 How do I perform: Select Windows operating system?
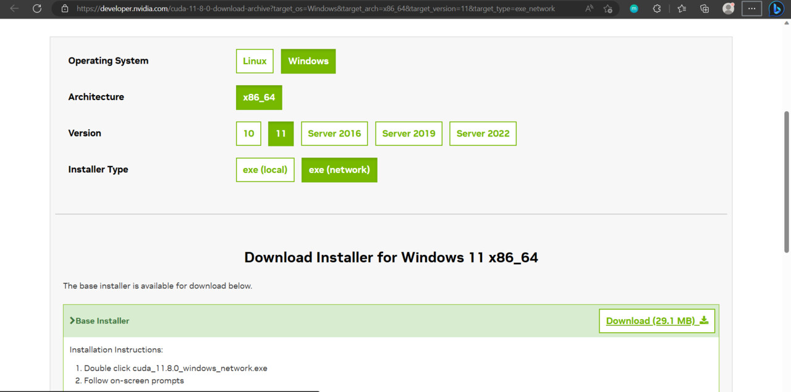coord(308,61)
